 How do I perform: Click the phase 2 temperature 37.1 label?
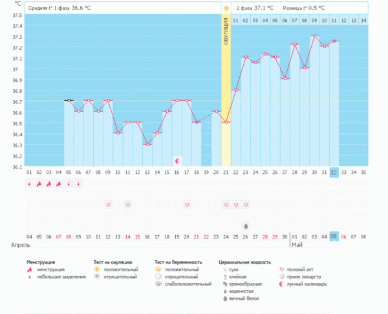(x=254, y=8)
